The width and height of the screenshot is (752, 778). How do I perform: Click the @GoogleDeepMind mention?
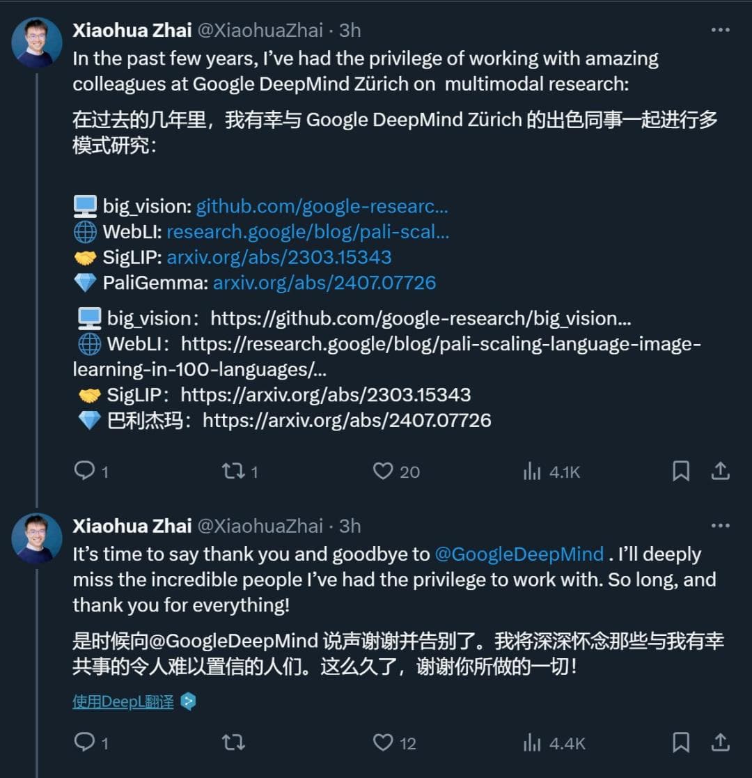coord(519,554)
